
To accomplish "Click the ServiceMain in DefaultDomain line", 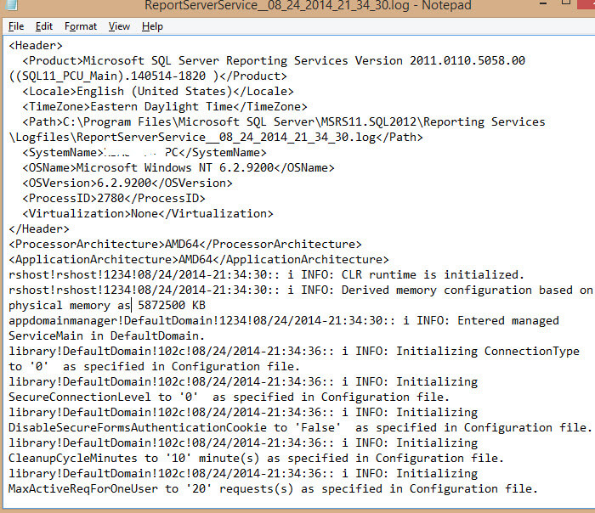I will pos(106,336).
